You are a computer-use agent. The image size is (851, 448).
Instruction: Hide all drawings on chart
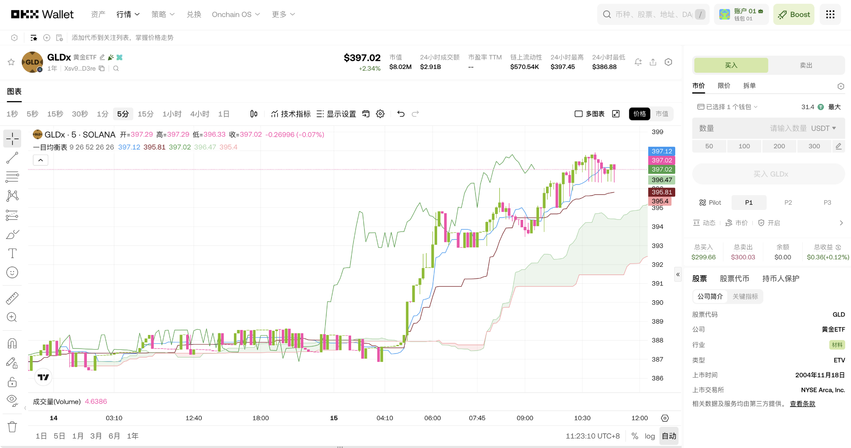pos(12,401)
